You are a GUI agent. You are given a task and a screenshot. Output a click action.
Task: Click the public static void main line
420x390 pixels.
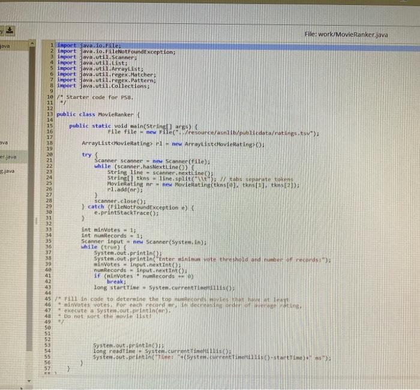133,127
